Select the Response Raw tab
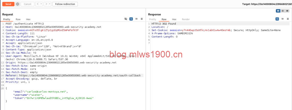The height and width of the screenshot is (110, 292). click(164, 19)
